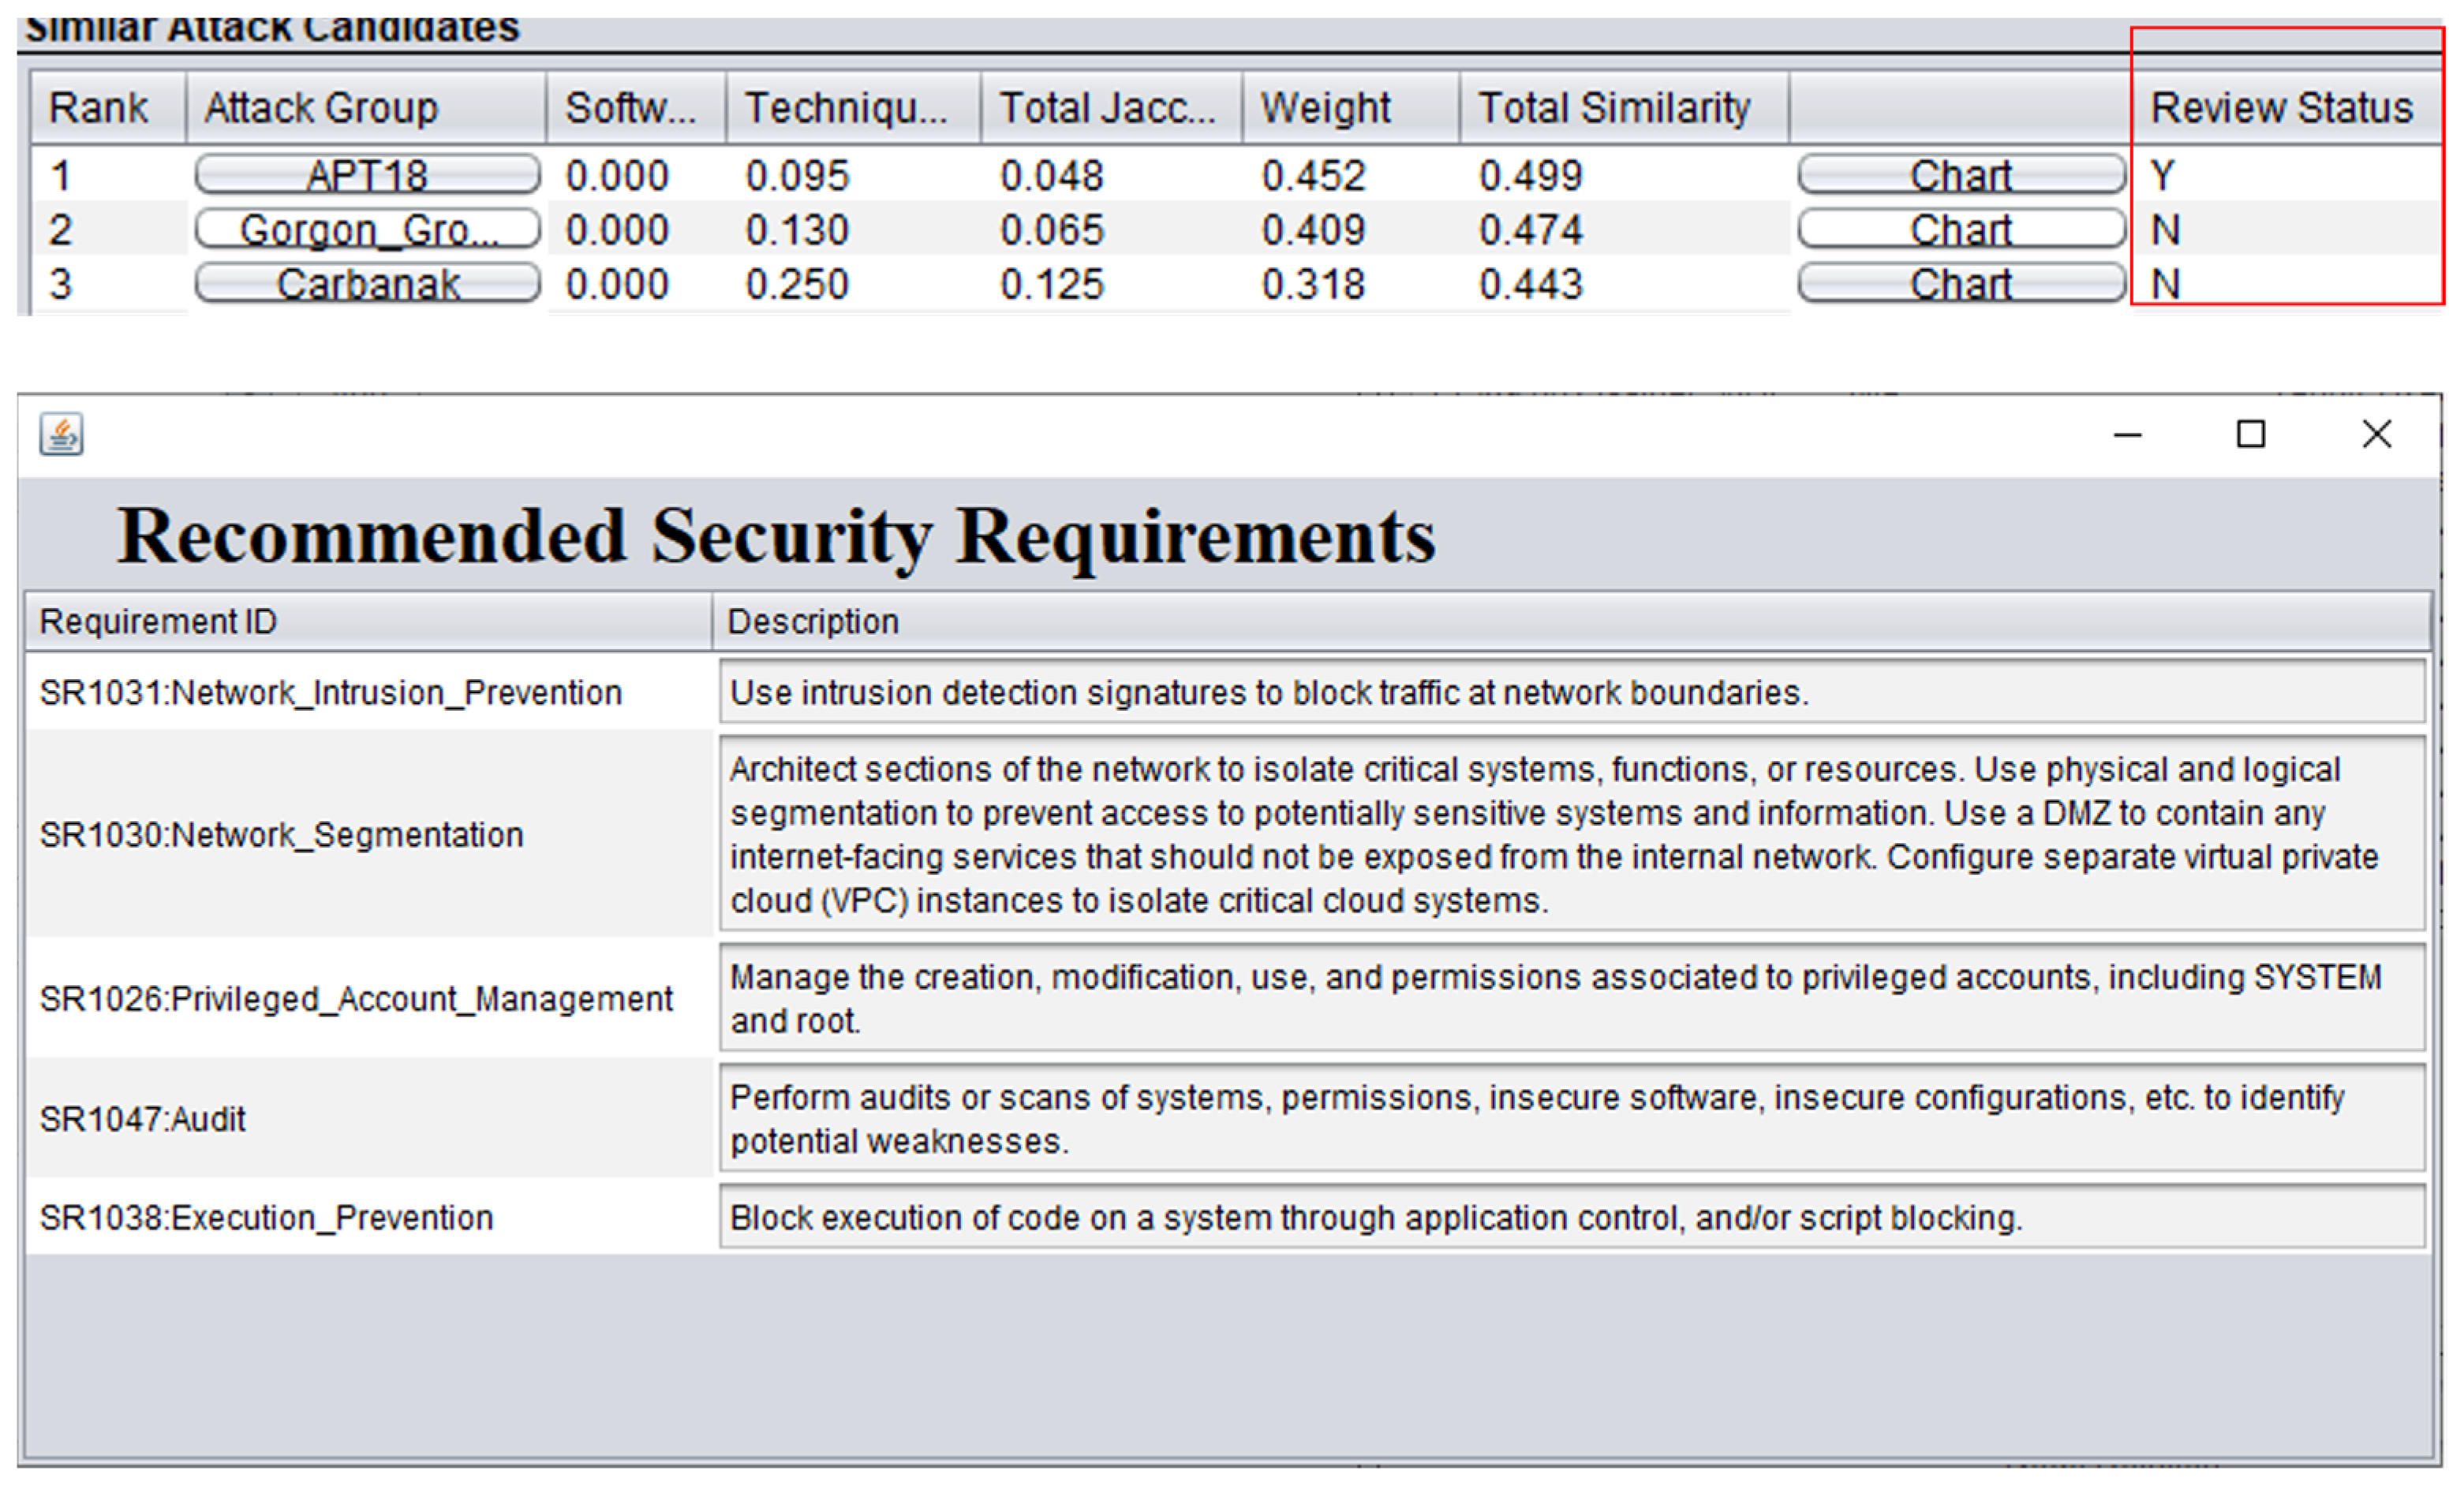The width and height of the screenshot is (2464, 1486).
Task: Click the SR1047:Audit description text field
Action: click(x=1570, y=1119)
